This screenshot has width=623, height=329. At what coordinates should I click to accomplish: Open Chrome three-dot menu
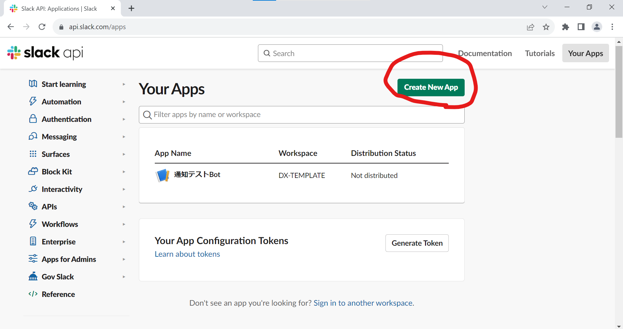click(612, 27)
